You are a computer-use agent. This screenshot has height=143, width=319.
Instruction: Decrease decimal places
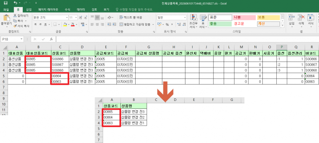[x=184, y=25]
